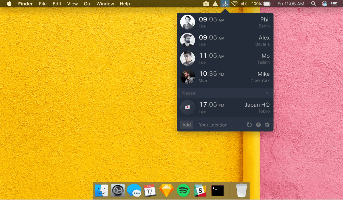The width and height of the screenshot is (343, 200).
Task: Toggle the timezone app menu bar icon
Action: pos(225,4)
